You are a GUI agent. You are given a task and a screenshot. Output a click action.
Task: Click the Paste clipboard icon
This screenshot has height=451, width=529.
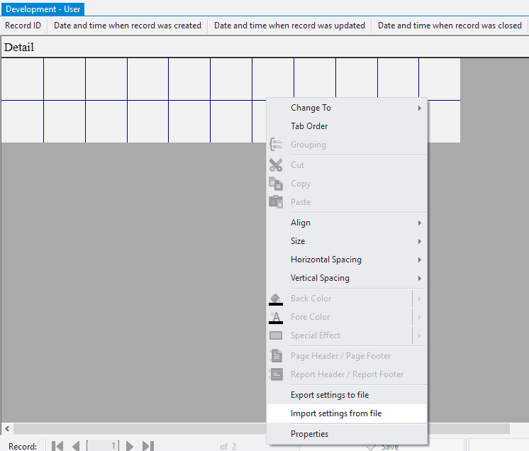[x=276, y=202]
